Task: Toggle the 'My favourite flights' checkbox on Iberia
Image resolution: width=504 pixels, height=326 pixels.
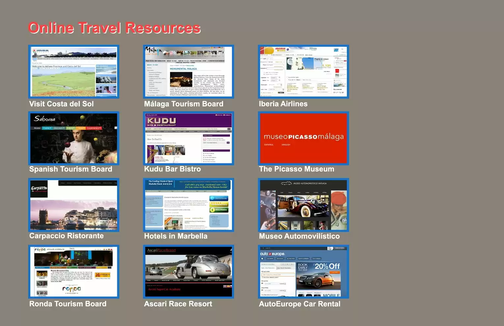Action: click(x=287, y=77)
